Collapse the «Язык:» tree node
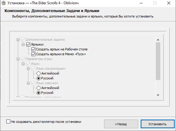 pos(23,64)
